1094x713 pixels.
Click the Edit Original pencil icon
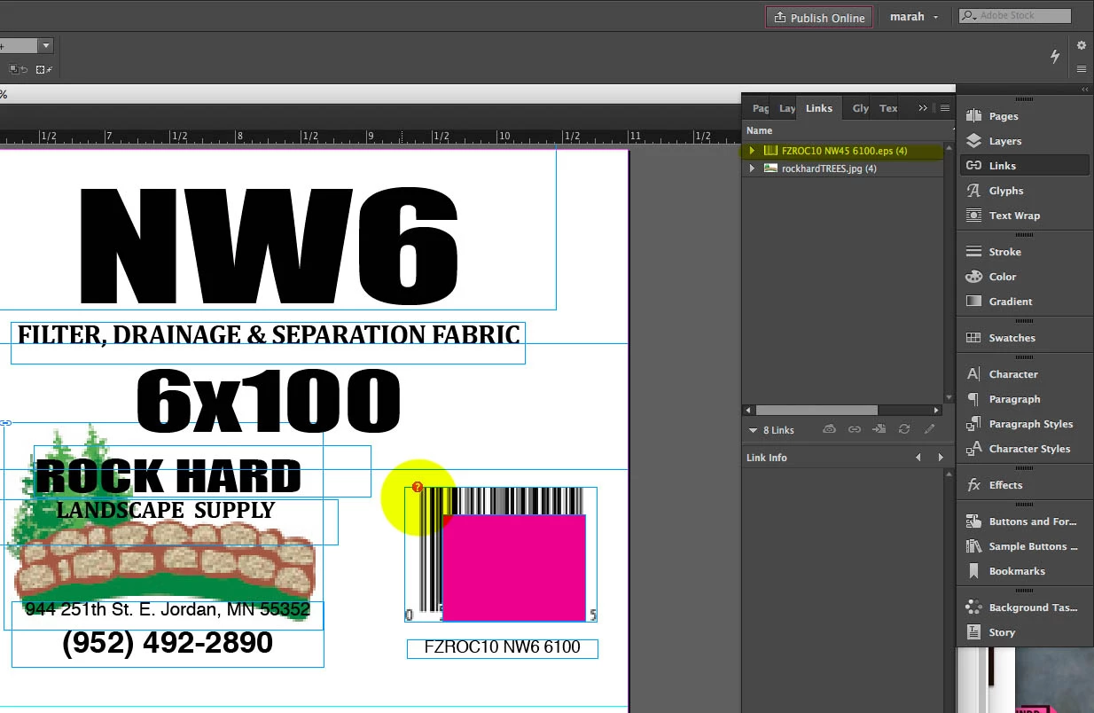click(929, 429)
